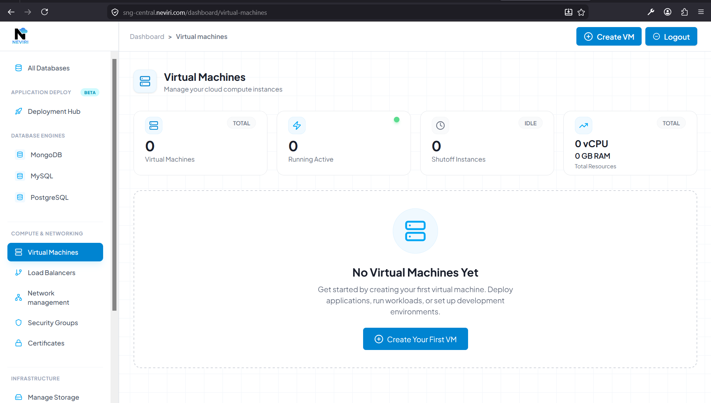Viewport: 711px width, 403px height.
Task: Click the "Shutoff Instances" label
Action: (458, 159)
